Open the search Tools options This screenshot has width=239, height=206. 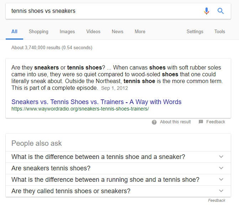pyautogui.click(x=220, y=31)
